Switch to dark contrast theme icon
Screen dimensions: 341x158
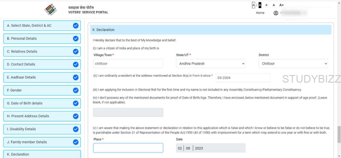click(260, 5)
